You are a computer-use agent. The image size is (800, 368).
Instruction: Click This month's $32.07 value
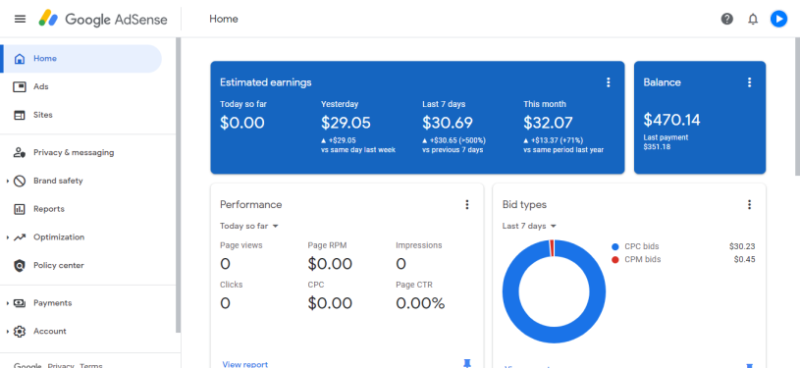pos(548,123)
